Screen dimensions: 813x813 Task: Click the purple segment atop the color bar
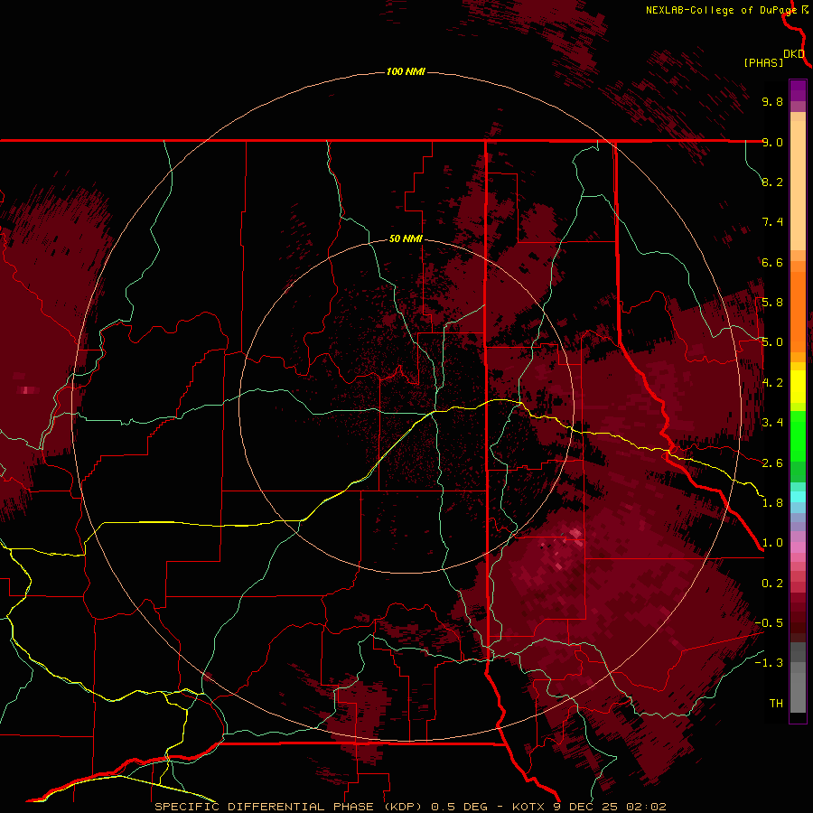point(798,90)
